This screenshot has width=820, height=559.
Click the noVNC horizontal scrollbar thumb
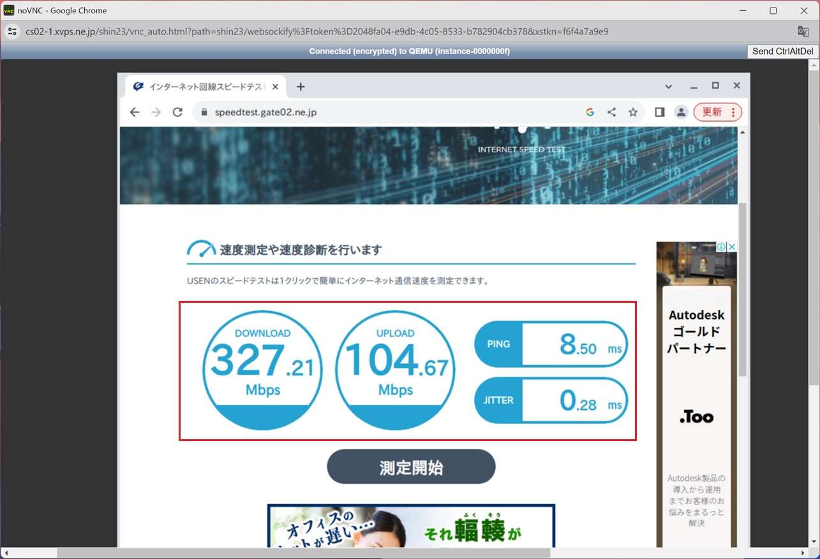coord(303,553)
